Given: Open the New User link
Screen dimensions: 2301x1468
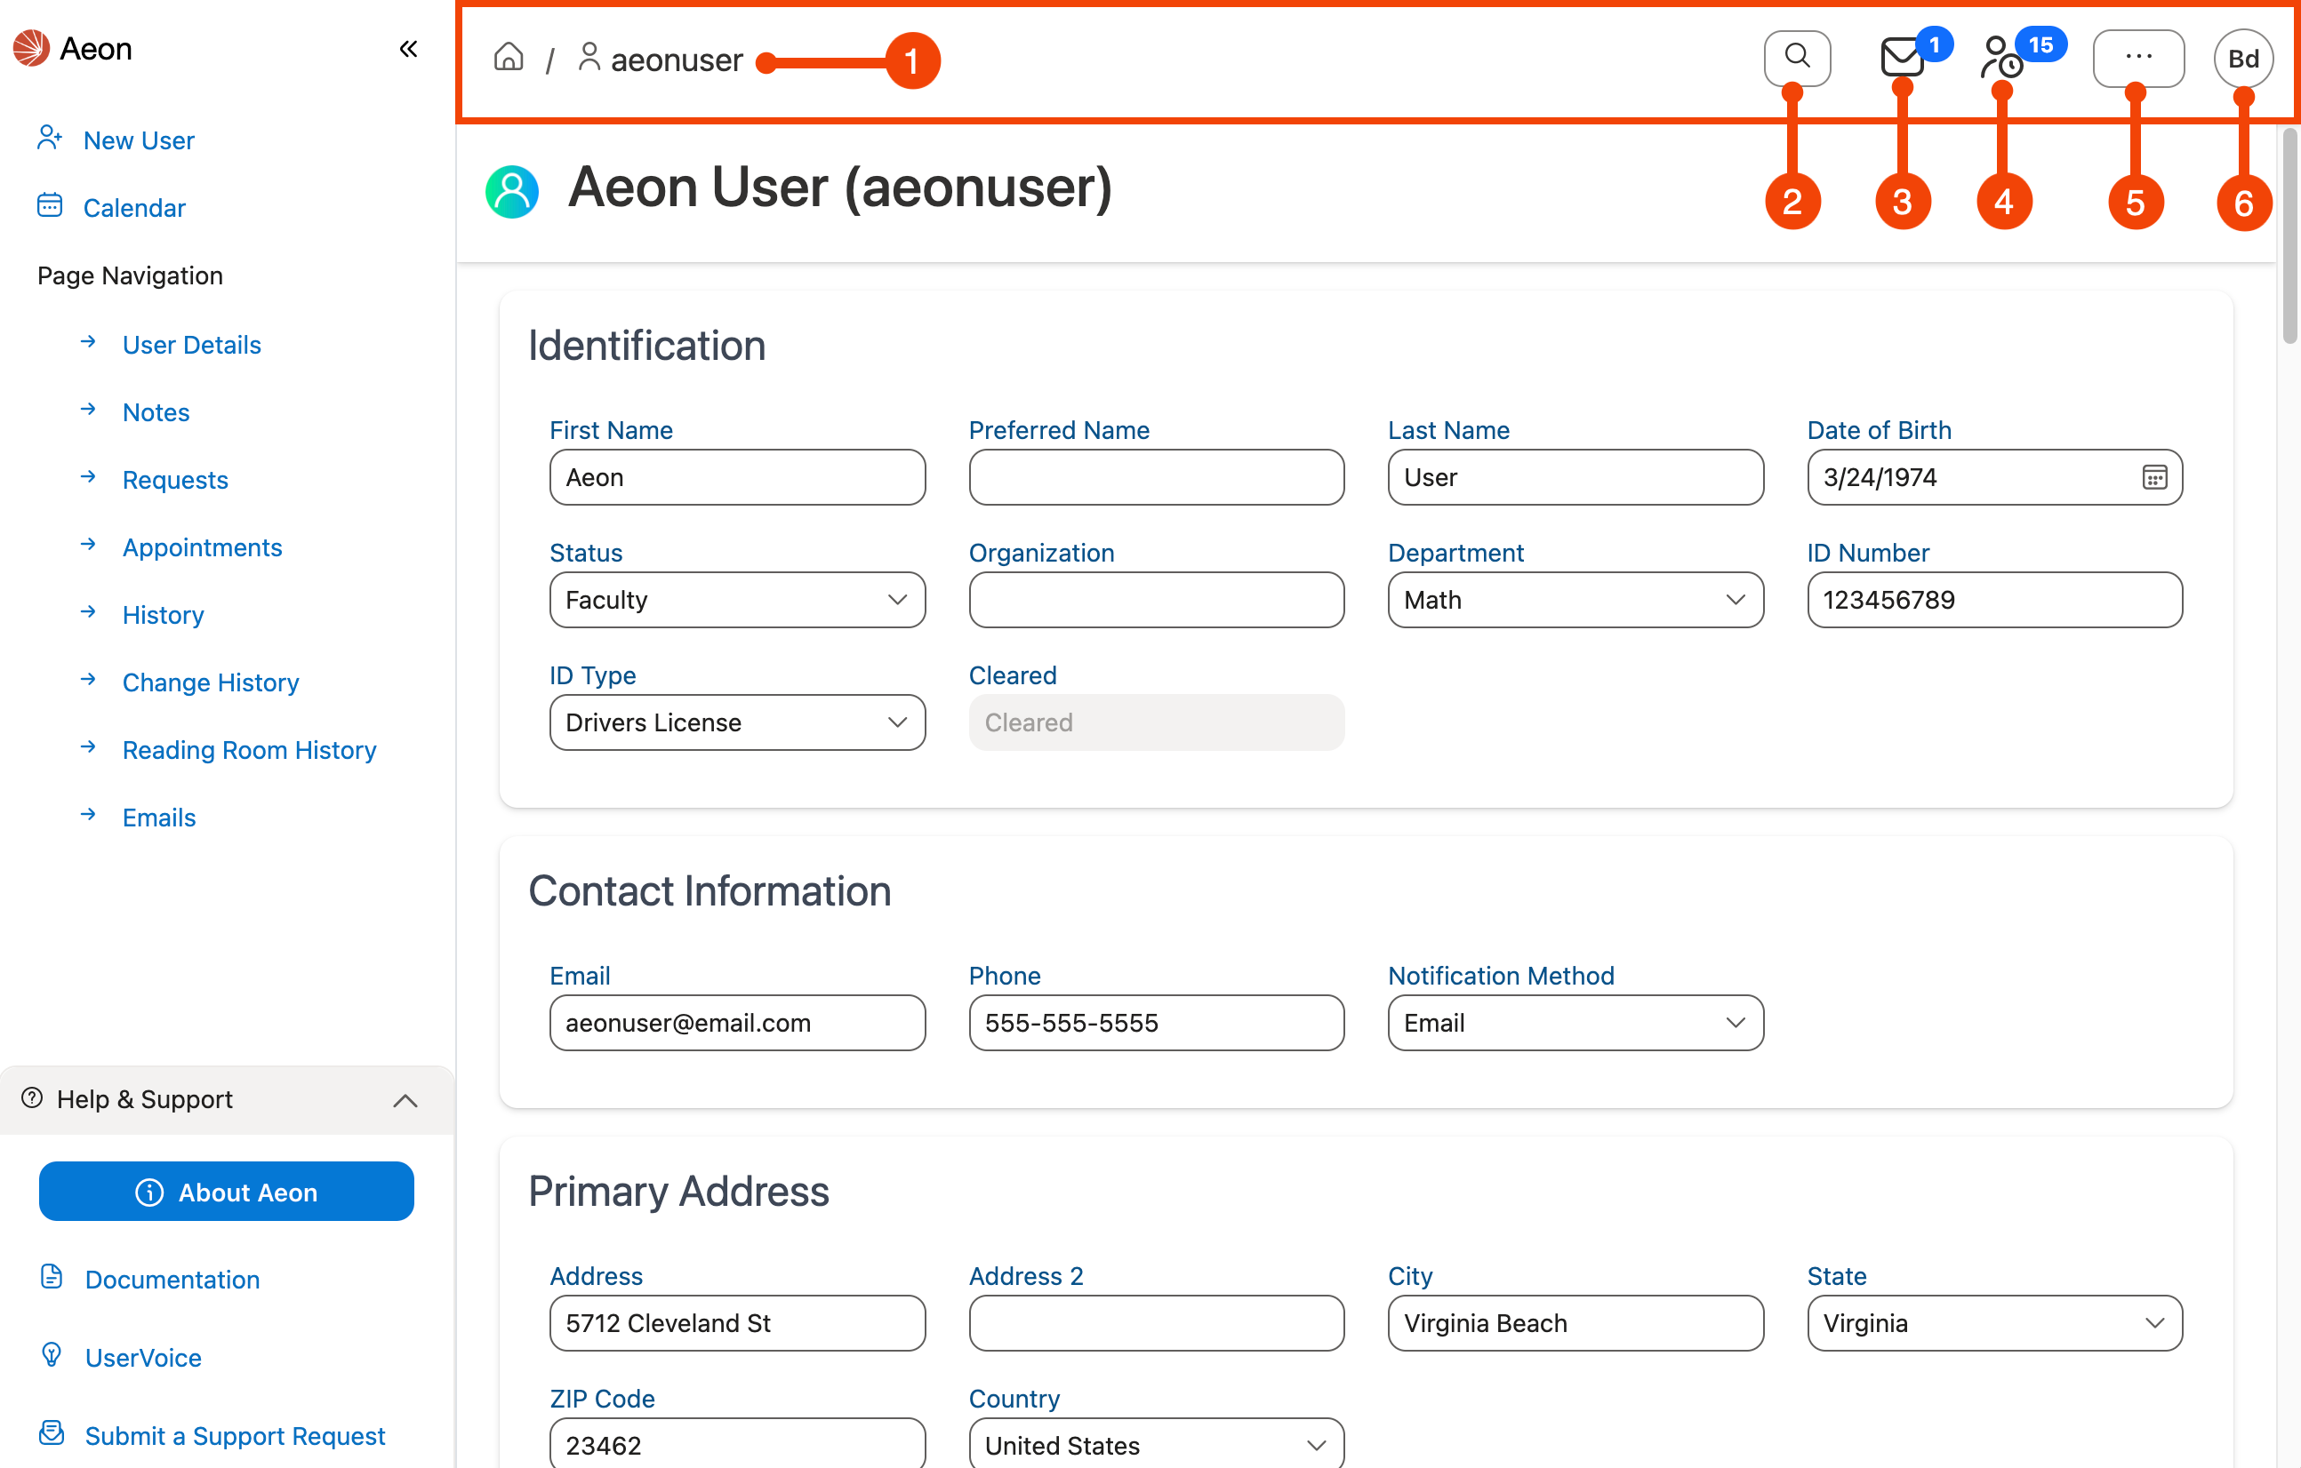Looking at the screenshot, I should coord(139,140).
